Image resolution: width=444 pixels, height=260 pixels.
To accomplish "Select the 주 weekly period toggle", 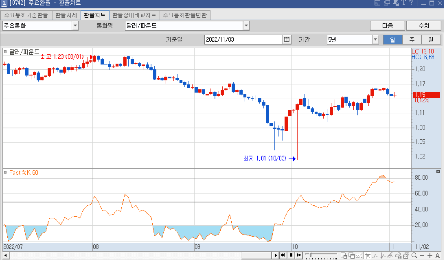I will 412,39.
